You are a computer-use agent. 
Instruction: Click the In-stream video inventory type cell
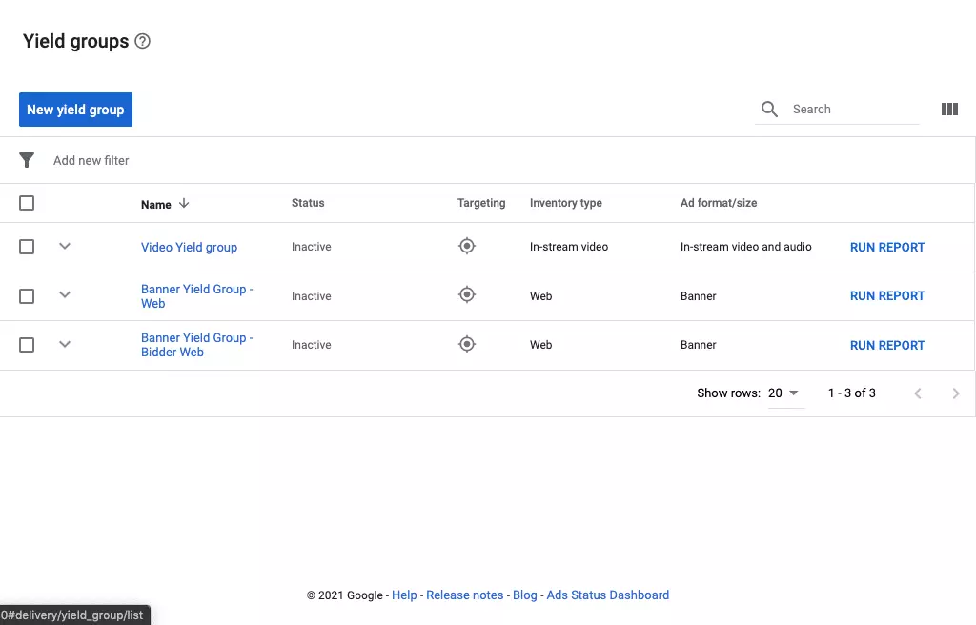569,247
